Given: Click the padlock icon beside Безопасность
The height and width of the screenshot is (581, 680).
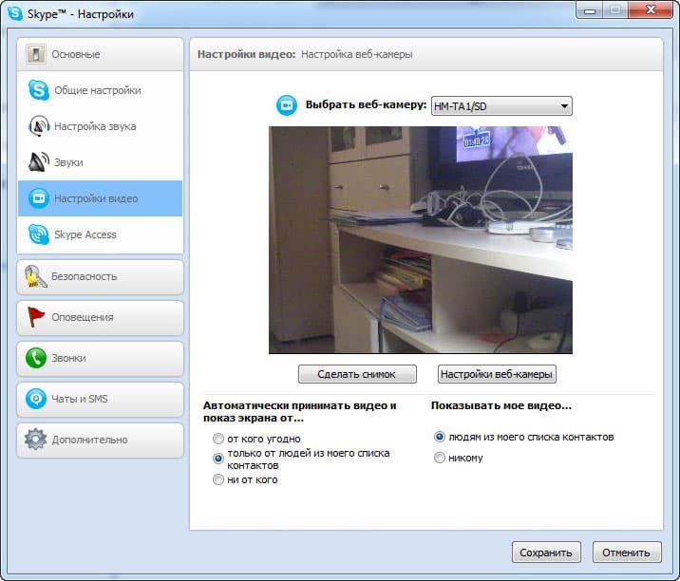Looking at the screenshot, I should [35, 276].
